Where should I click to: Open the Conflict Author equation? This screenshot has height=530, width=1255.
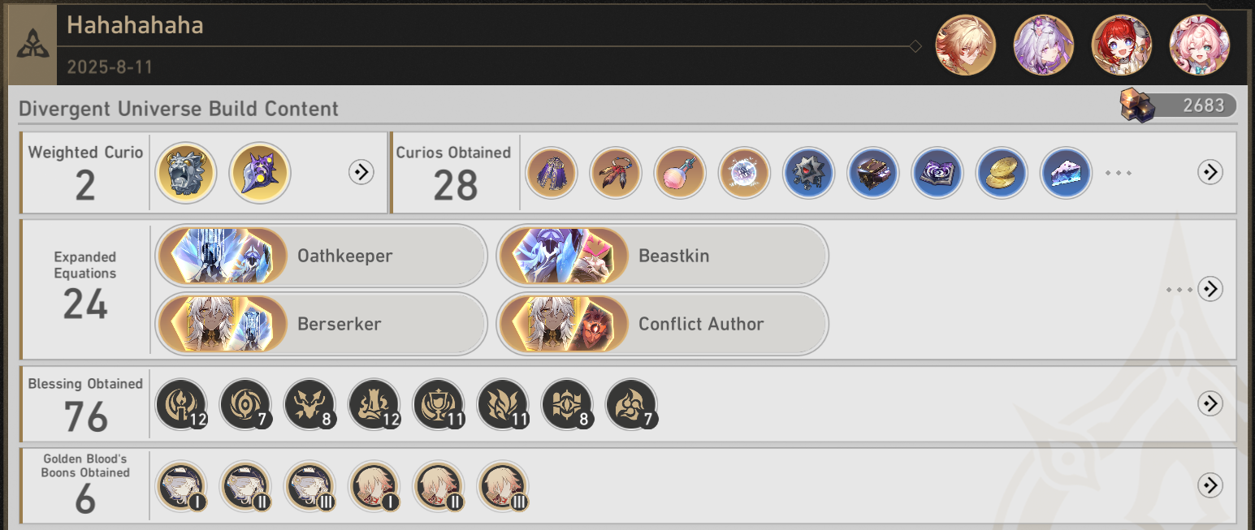pyautogui.click(x=662, y=324)
